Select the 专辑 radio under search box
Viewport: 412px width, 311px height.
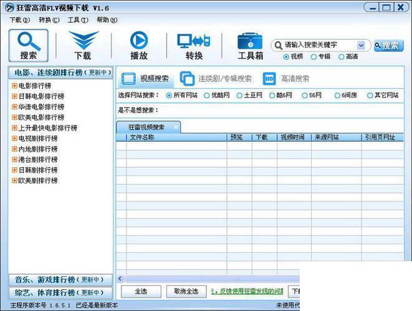coord(314,57)
